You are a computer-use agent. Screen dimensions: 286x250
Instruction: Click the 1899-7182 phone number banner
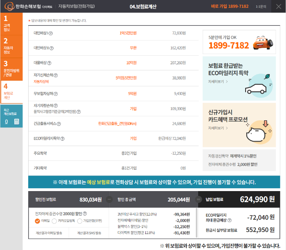pos(239,42)
